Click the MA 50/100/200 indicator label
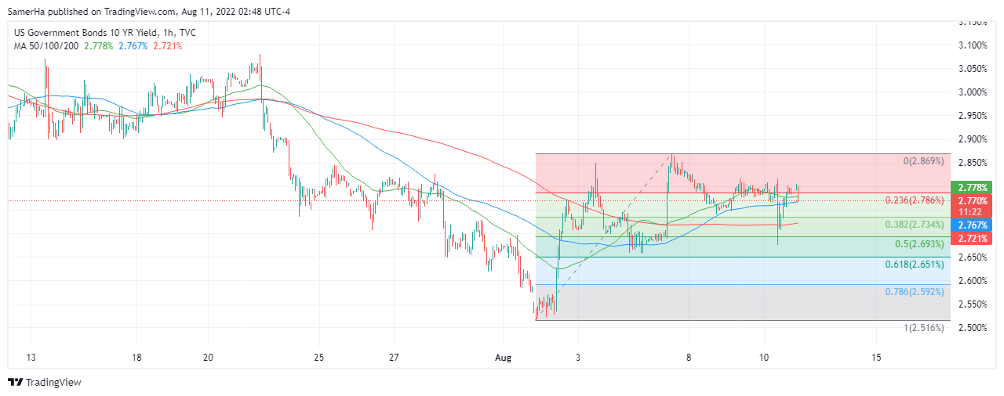Image resolution: width=1004 pixels, height=396 pixels. click(44, 46)
